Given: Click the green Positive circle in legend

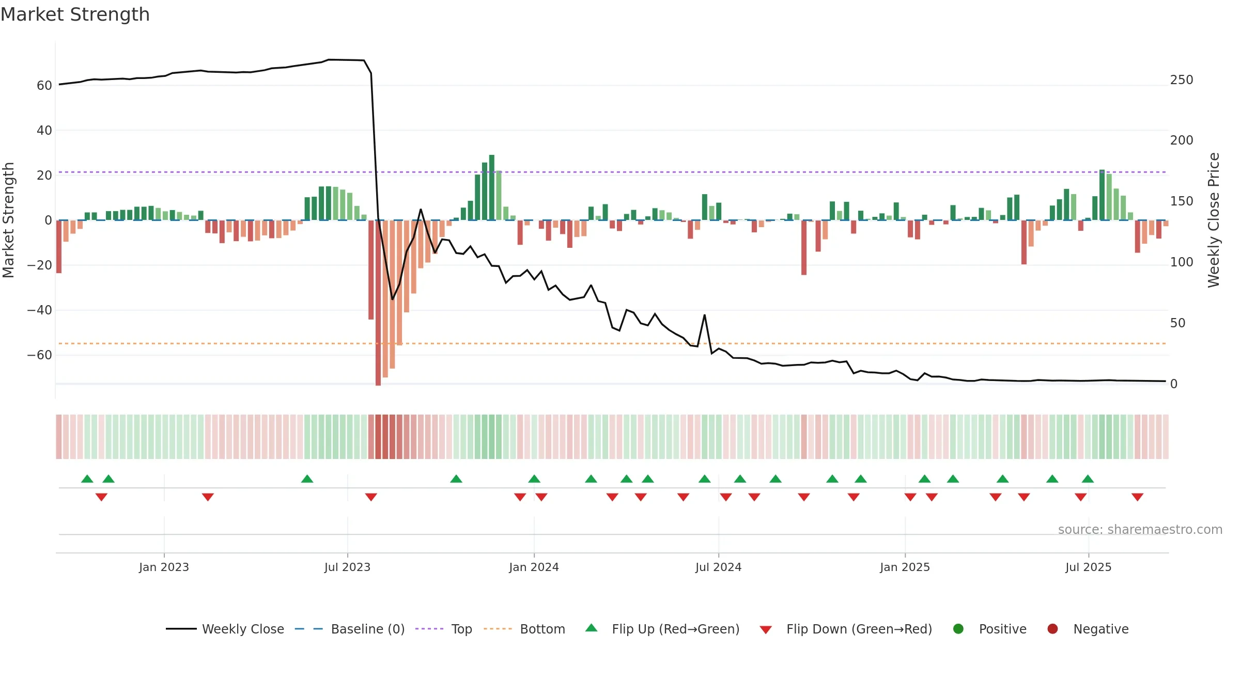Looking at the screenshot, I should 958,629.
